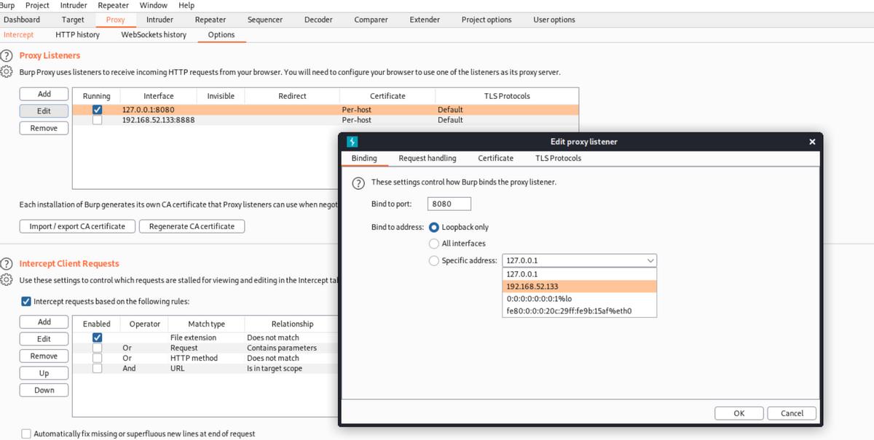Click the Proxy Listeners help question-mark icon

[7, 55]
